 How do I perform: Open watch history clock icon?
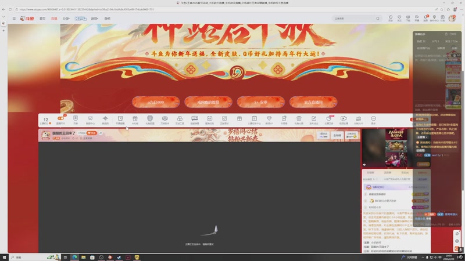pos(391,19)
